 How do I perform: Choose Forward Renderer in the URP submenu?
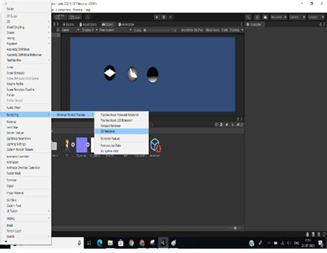pyautogui.click(x=121, y=125)
